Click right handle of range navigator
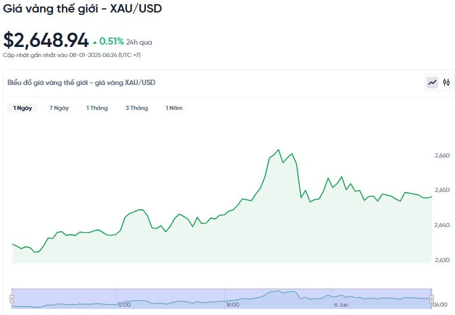The image size is (455, 315). (x=431, y=298)
